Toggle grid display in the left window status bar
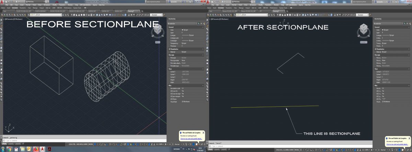The image size is (412, 152). (x=95, y=144)
